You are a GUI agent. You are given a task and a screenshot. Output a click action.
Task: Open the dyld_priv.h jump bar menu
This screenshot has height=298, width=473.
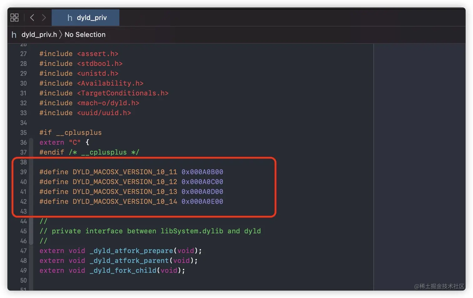(x=39, y=35)
